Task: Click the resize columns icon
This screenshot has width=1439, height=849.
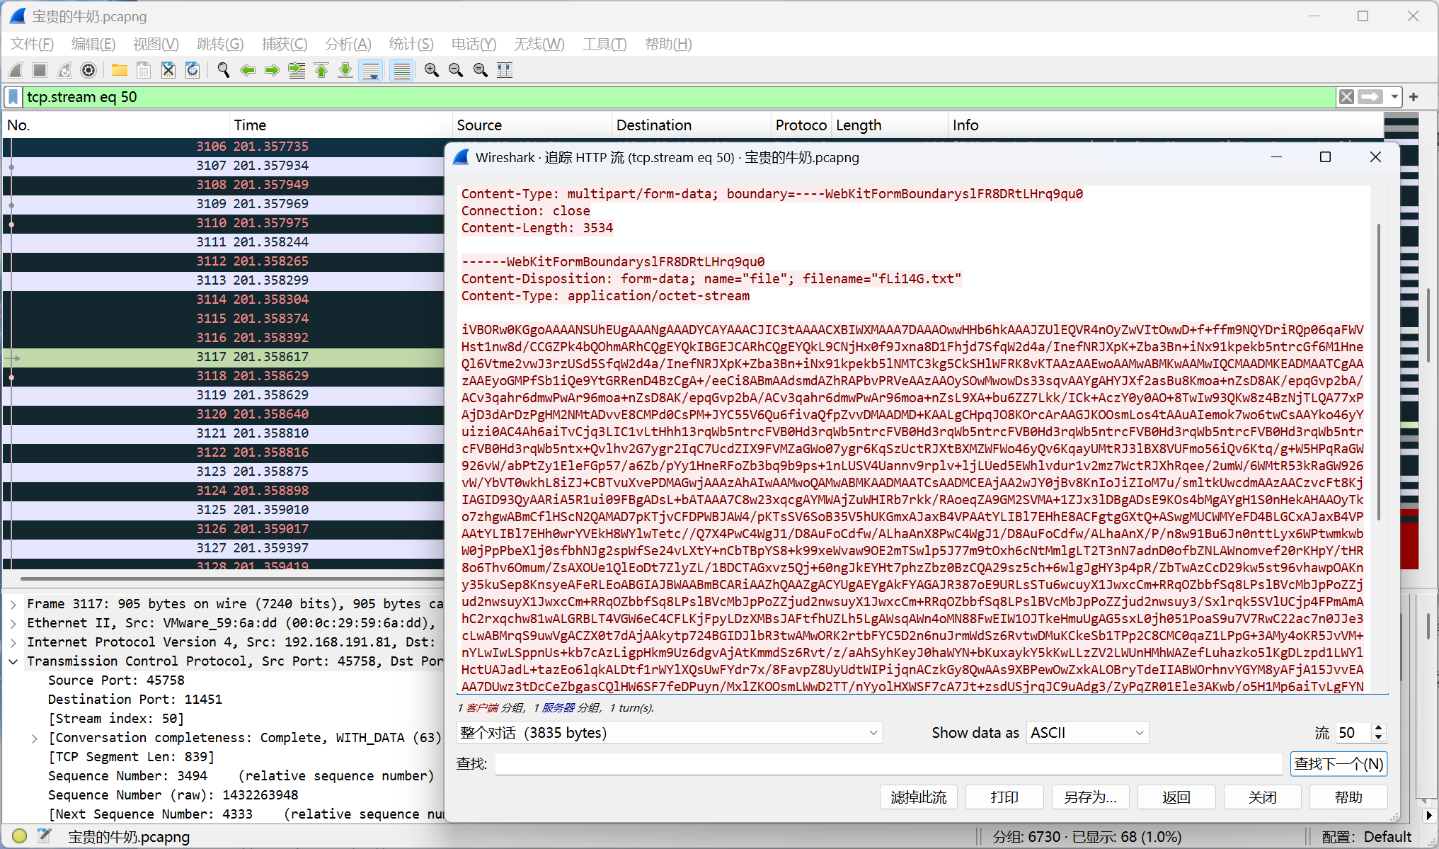Action: [x=505, y=70]
